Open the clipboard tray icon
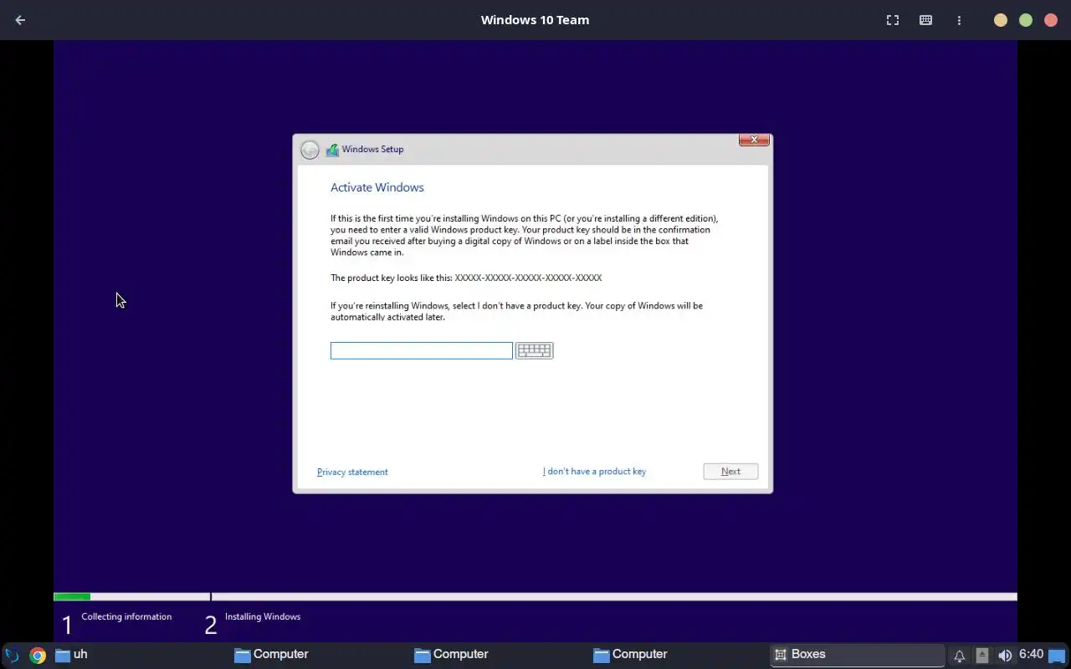1071x669 pixels. click(x=981, y=656)
